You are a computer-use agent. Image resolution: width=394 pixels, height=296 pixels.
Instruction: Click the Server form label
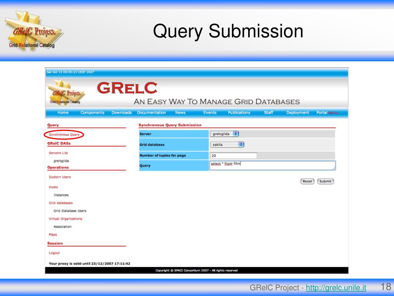pyautogui.click(x=145, y=134)
